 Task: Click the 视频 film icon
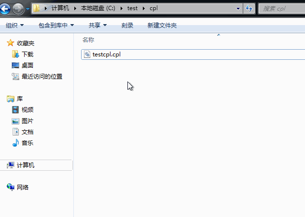[15, 110]
